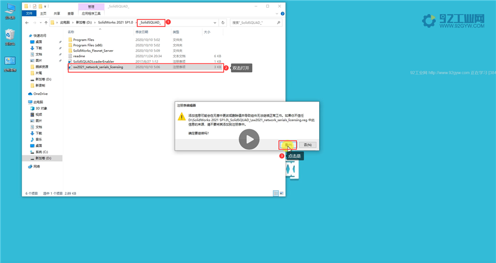Viewport: 496px width, 263px height.
Task: Click 此电脑 in the address breadcrumb
Action: (x=65, y=23)
